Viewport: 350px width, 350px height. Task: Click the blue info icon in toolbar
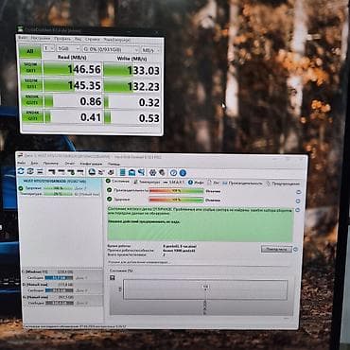(x=183, y=173)
